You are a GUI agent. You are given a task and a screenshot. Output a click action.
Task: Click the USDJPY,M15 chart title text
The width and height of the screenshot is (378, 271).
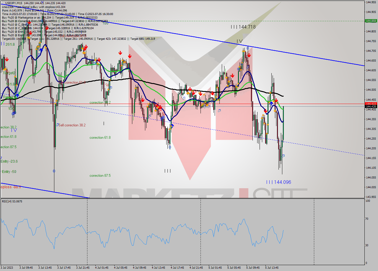[x=14, y=3]
